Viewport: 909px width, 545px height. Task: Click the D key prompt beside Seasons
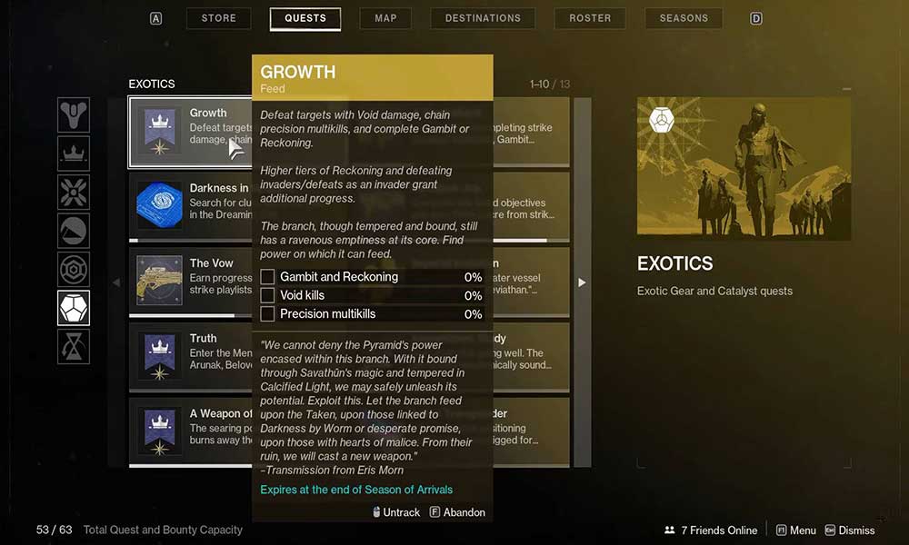(756, 18)
